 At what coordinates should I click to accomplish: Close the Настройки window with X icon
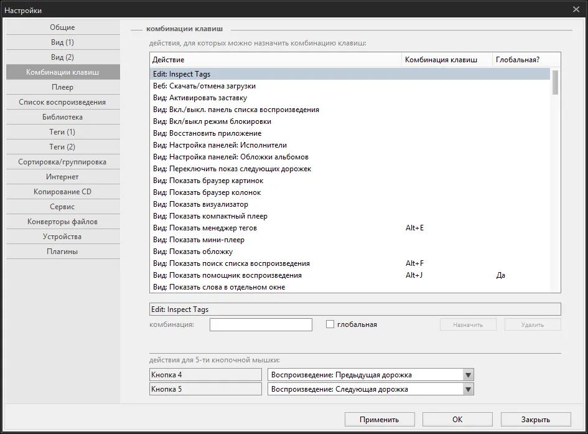(576, 9)
